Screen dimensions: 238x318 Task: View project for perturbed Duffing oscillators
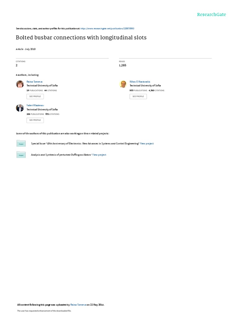[99, 155]
